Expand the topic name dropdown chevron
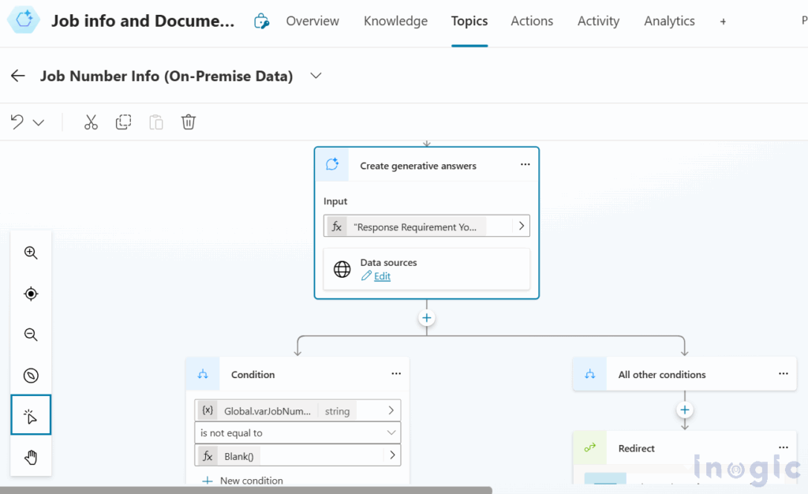The width and height of the screenshot is (808, 494). click(316, 76)
